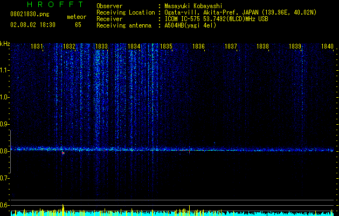The width and height of the screenshot is (339, 216).
Task: Click the meteor count value 65
Action: pos(78,25)
